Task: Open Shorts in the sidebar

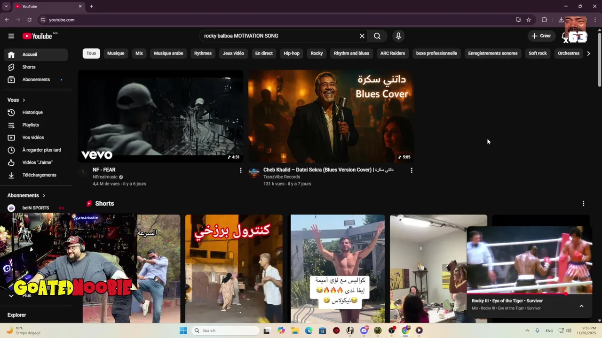Action: (x=36, y=67)
